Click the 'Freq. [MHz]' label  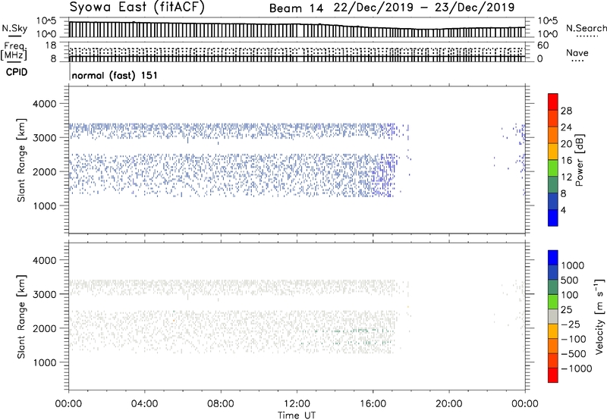[x=14, y=52]
